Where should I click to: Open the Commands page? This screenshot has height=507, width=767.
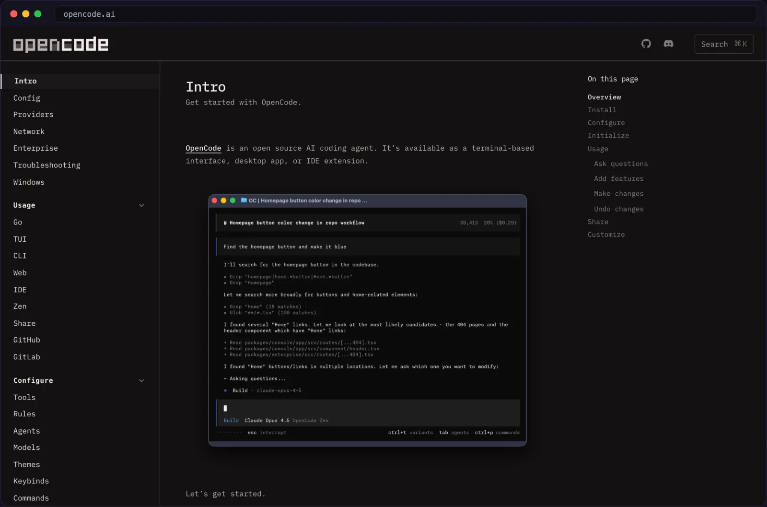[31, 498]
